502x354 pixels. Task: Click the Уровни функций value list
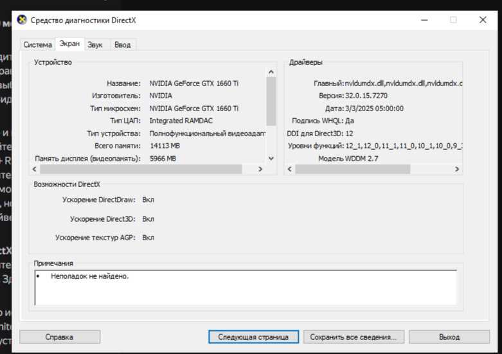(404, 146)
